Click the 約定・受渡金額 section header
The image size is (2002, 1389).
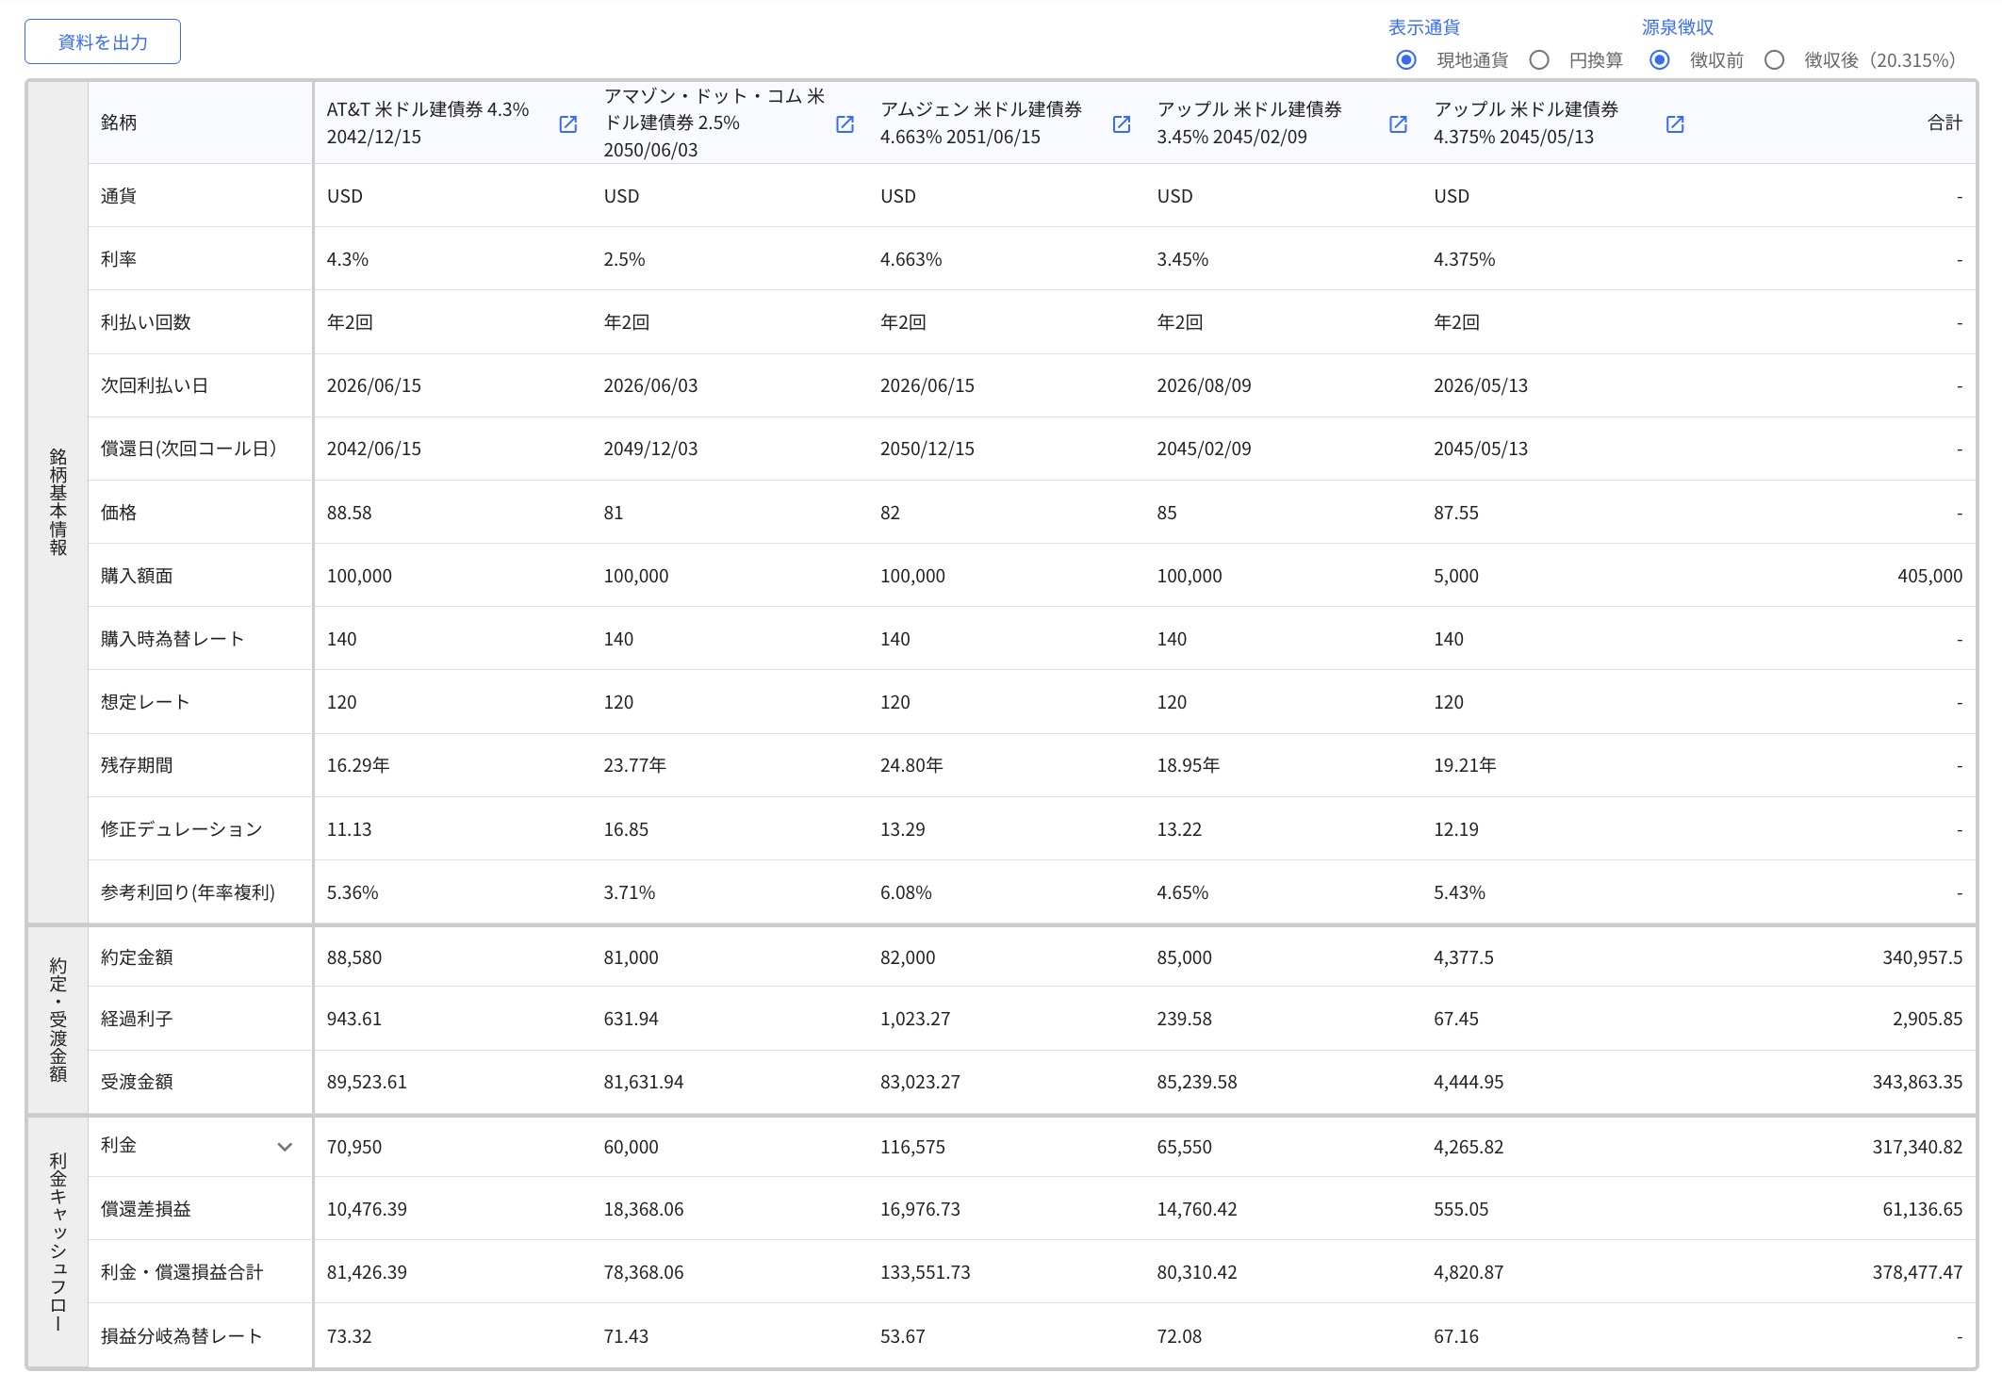point(57,1020)
